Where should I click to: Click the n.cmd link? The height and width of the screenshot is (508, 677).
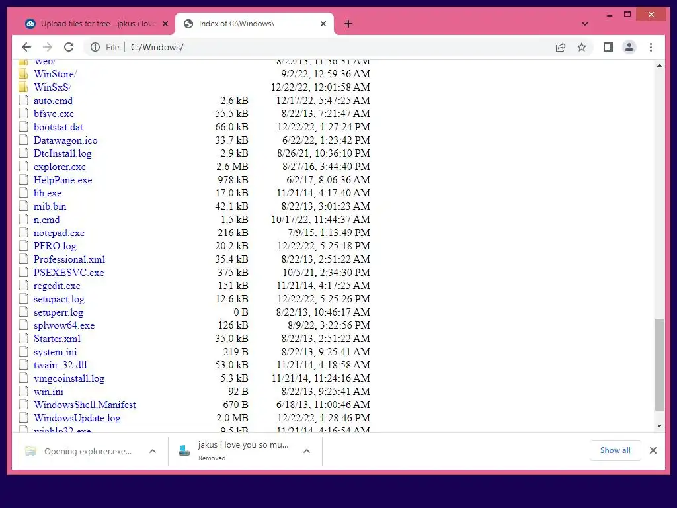47,220
